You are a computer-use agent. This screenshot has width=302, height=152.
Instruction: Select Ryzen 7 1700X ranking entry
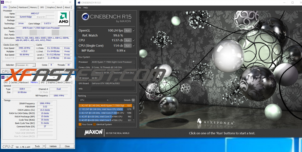[105, 106]
